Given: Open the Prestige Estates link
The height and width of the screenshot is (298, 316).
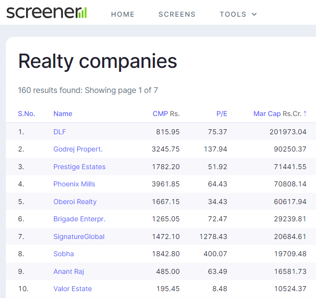Looking at the screenshot, I should click(x=80, y=167).
